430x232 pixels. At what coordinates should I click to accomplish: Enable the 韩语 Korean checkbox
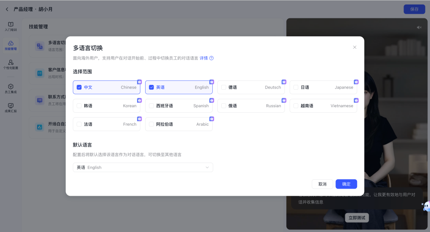79,106
